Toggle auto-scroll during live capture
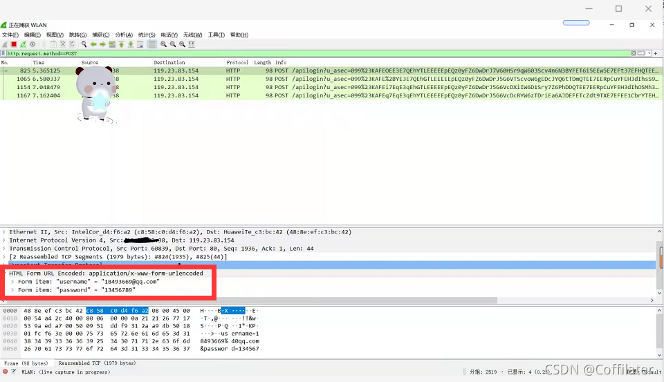 pos(140,44)
